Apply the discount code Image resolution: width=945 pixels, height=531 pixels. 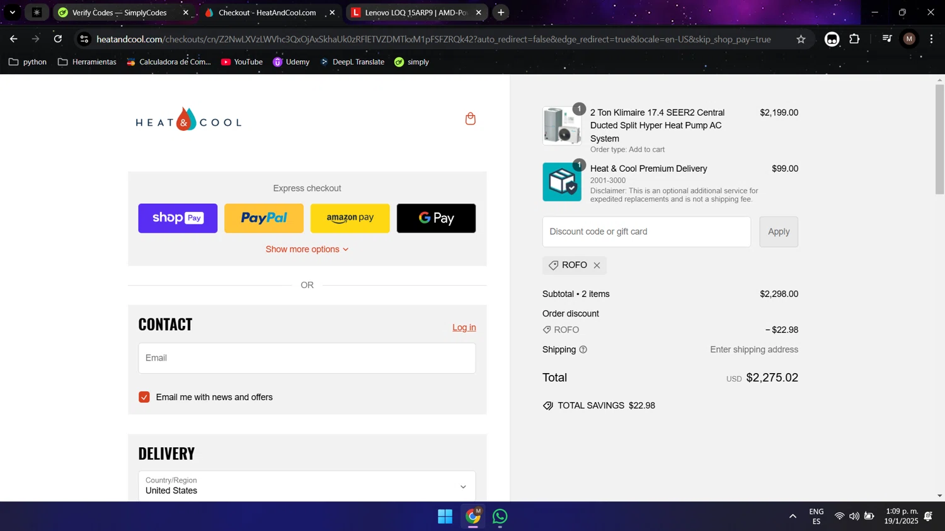point(779,232)
